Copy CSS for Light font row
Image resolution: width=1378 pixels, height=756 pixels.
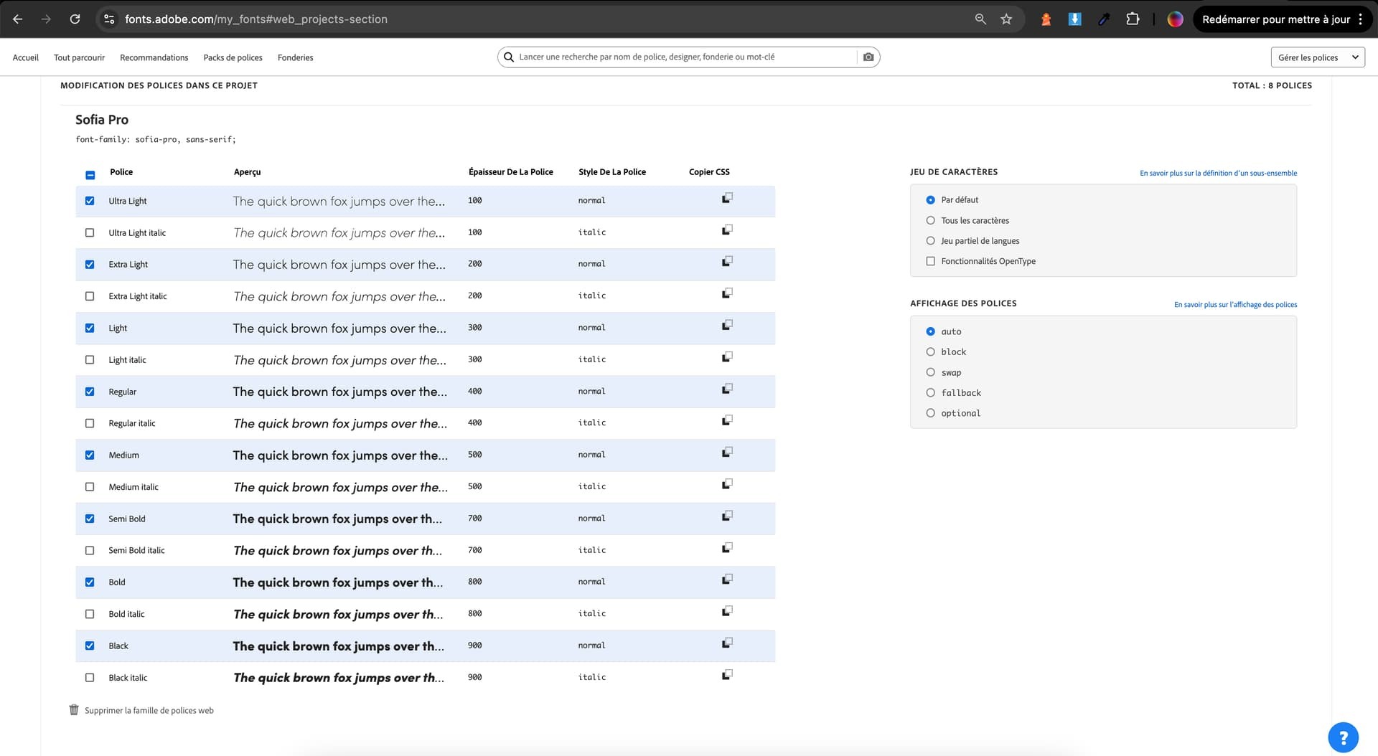tap(727, 326)
